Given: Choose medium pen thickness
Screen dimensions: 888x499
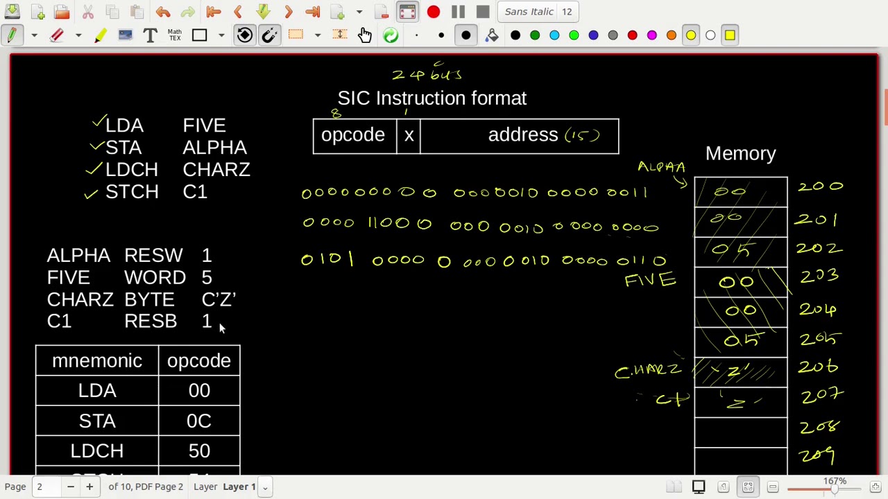Looking at the screenshot, I should click(x=441, y=35).
